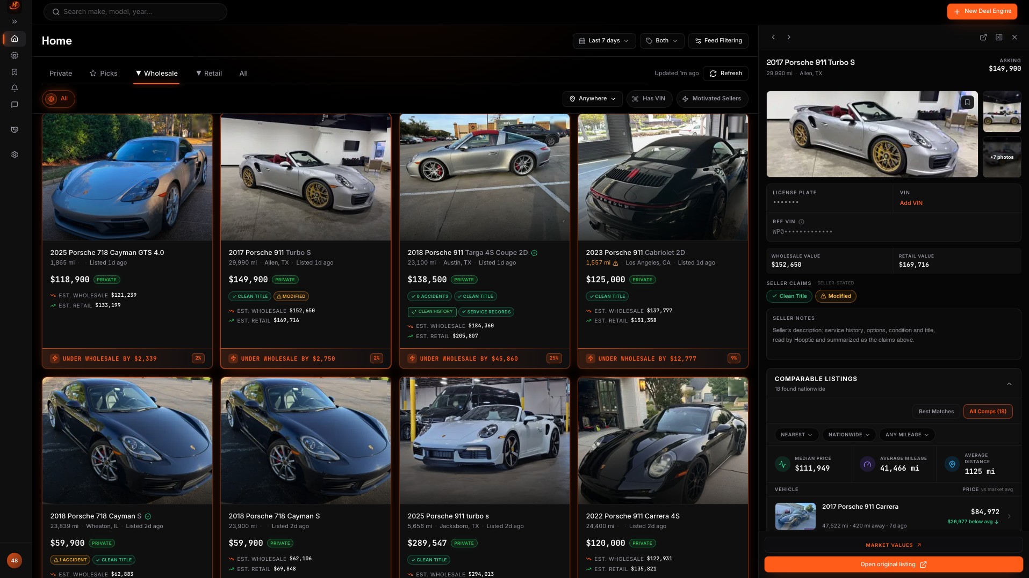Open the Last 7 days dropdown

[604, 41]
